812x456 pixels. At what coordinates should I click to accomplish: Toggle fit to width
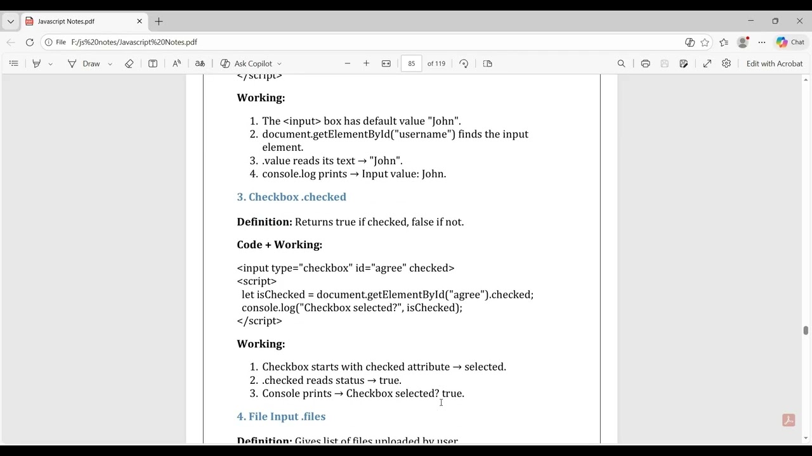pos(386,63)
